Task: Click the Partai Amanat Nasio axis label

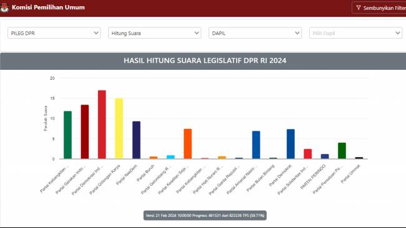Action: (242, 179)
